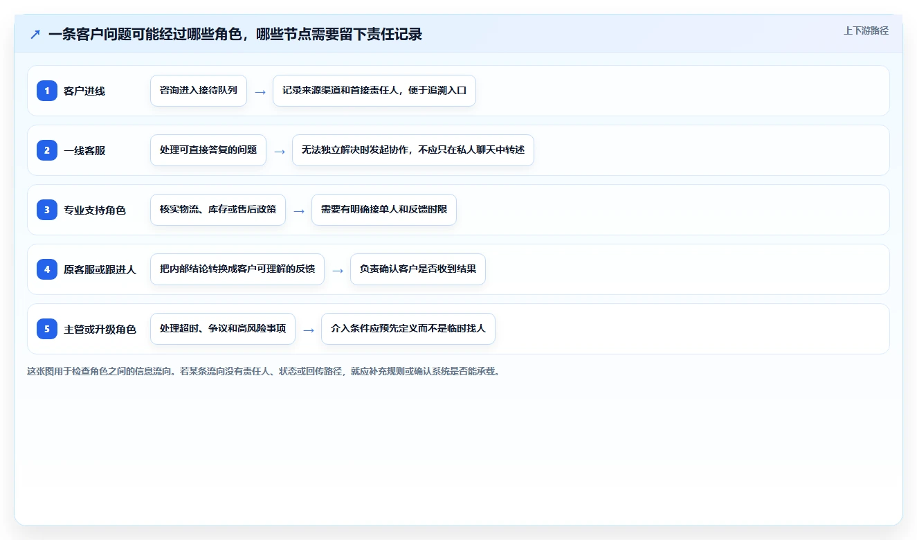Click the 上下游路径 label in header
Viewport: 917px width, 540px height.
click(866, 30)
